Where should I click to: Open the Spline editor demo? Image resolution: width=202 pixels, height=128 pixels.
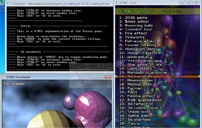click(136, 116)
